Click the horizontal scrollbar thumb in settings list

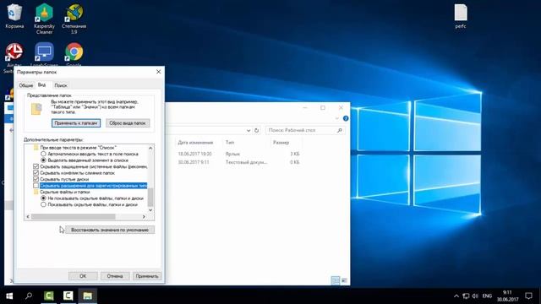[74, 216]
